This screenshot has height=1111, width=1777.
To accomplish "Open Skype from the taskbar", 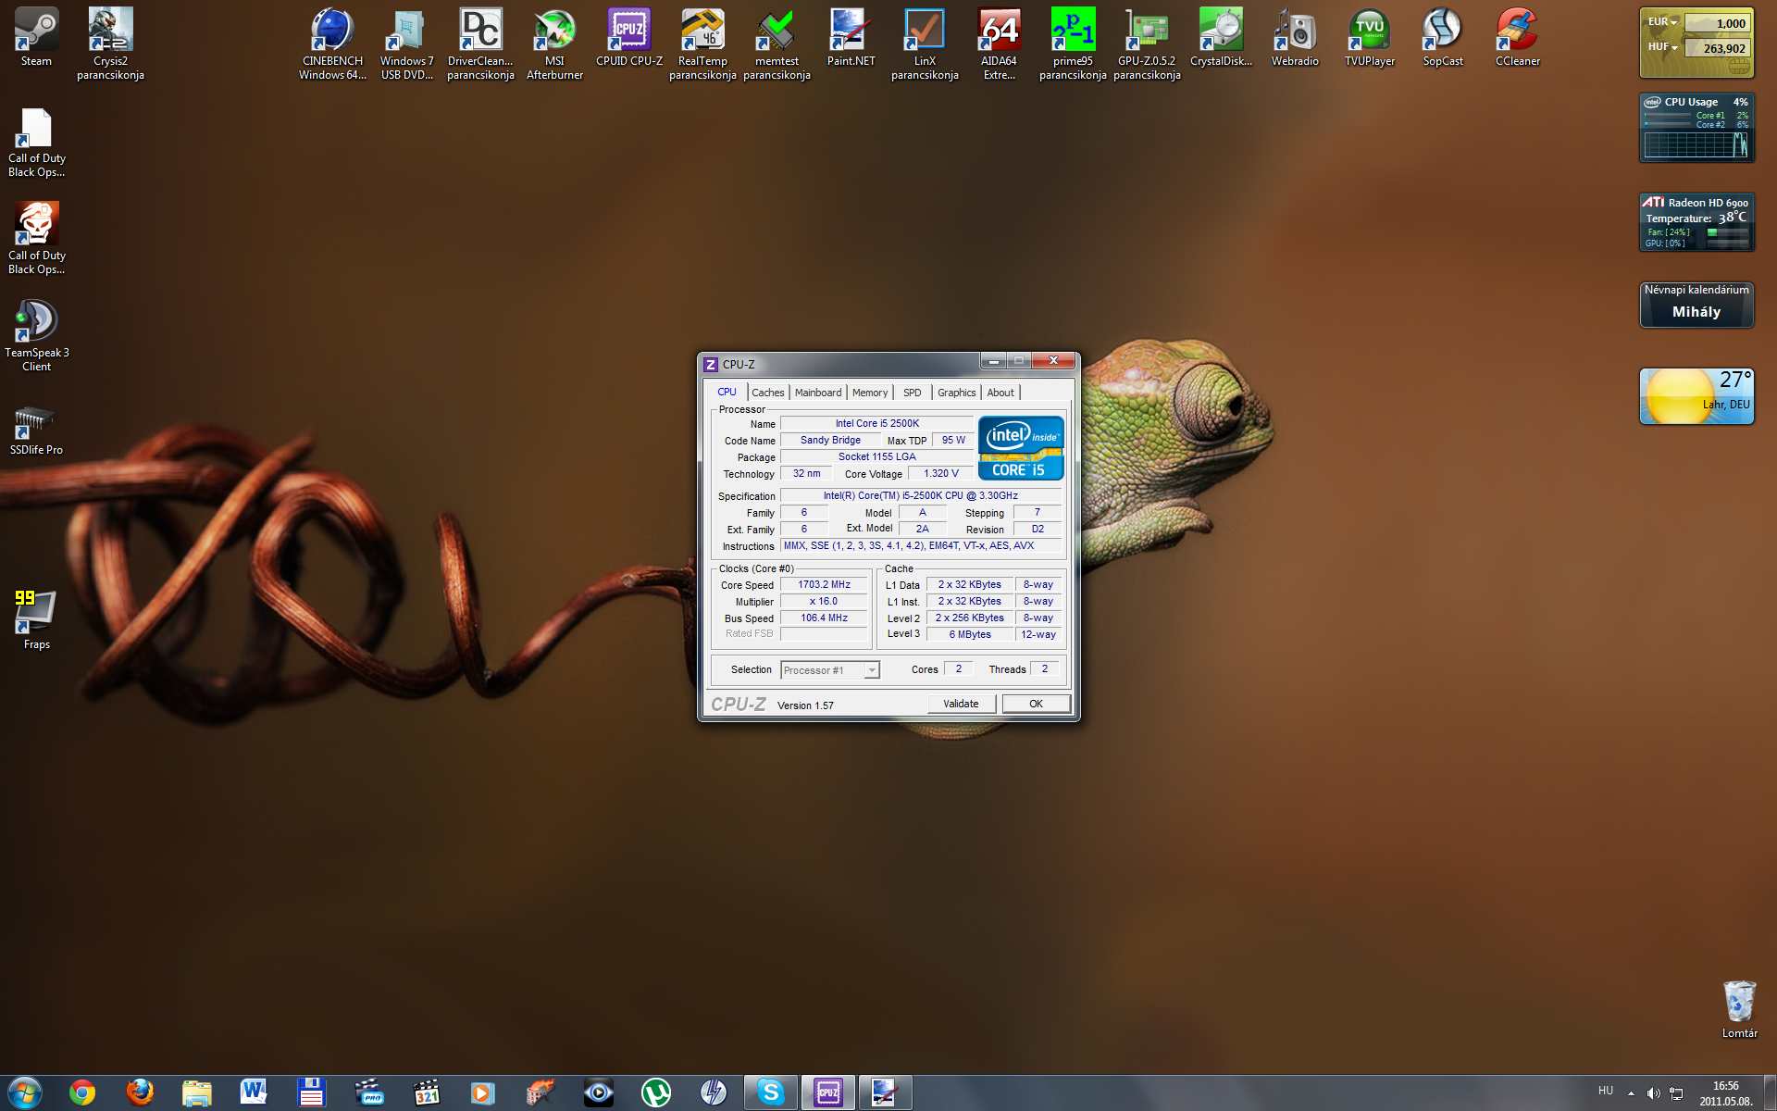I will click(x=770, y=1092).
